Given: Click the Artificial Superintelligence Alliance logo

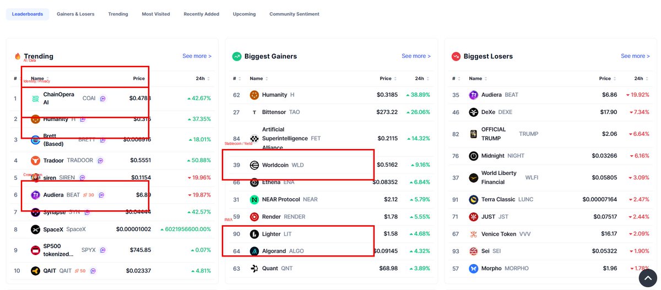Looking at the screenshot, I should point(254,139).
